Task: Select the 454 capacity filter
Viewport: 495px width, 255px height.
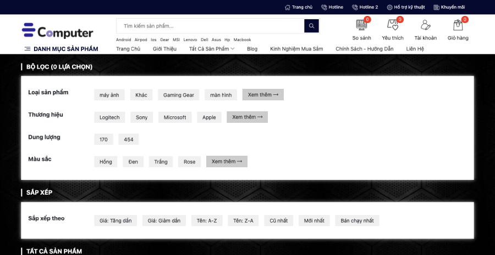Action: [129, 139]
